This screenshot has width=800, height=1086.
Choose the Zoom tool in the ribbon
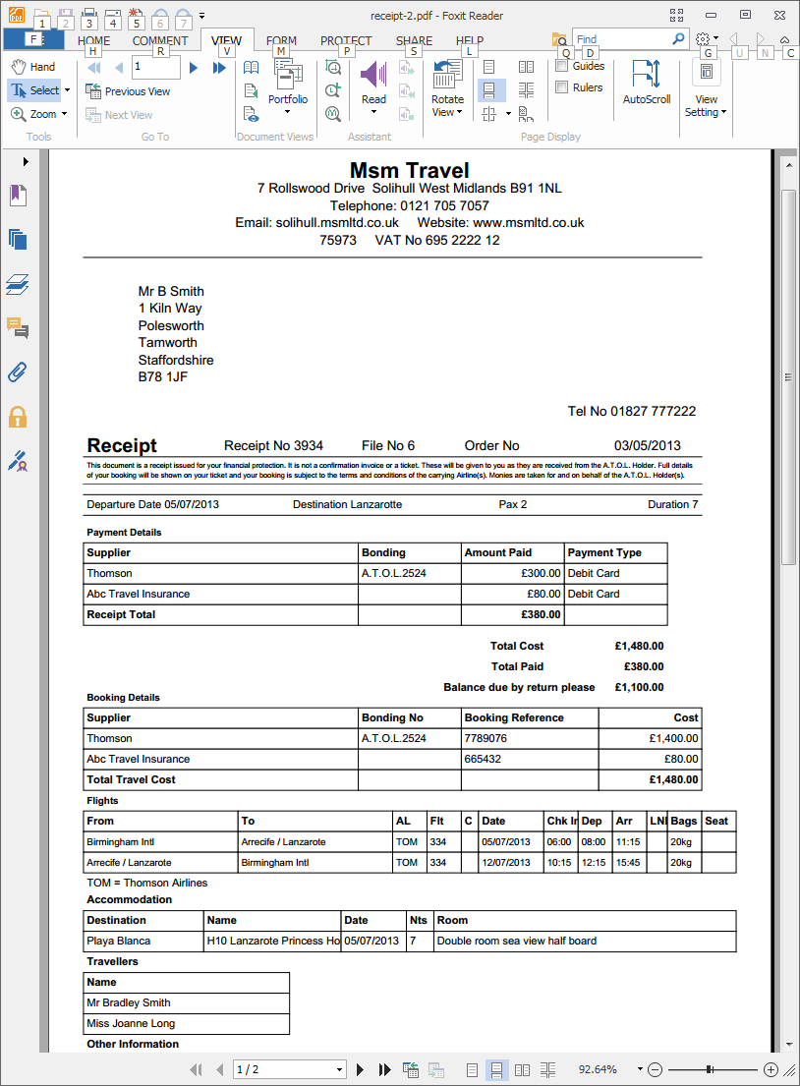point(33,114)
